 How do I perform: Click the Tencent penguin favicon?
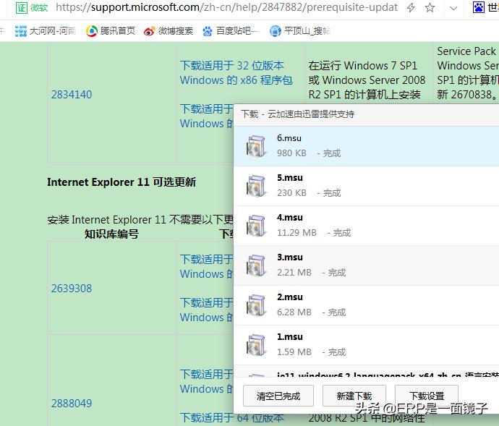point(92,31)
